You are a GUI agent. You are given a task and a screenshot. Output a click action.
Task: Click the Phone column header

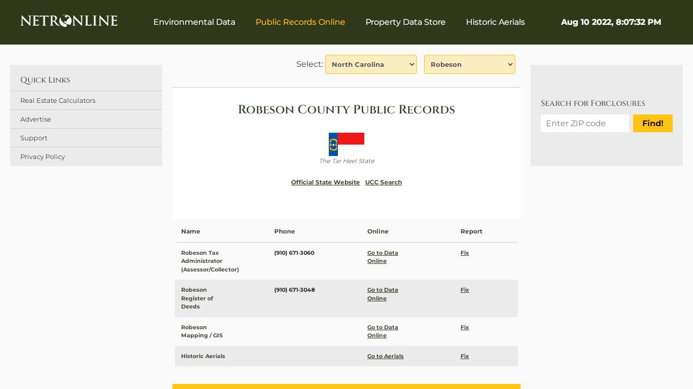point(285,231)
